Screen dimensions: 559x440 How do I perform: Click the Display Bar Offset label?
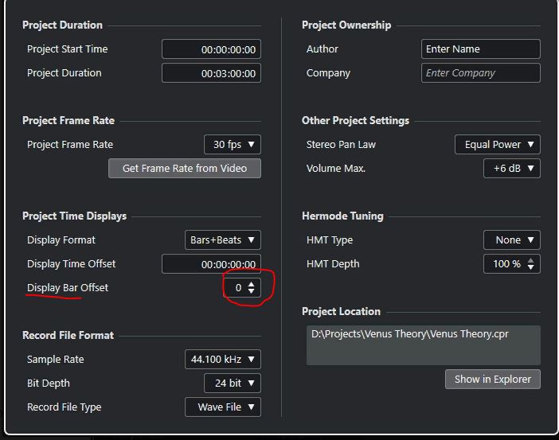[x=68, y=287]
